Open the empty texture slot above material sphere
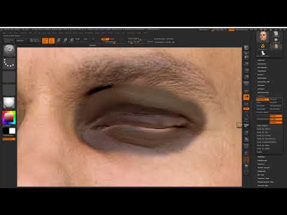This screenshot has height=215, width=287. pos(9,90)
